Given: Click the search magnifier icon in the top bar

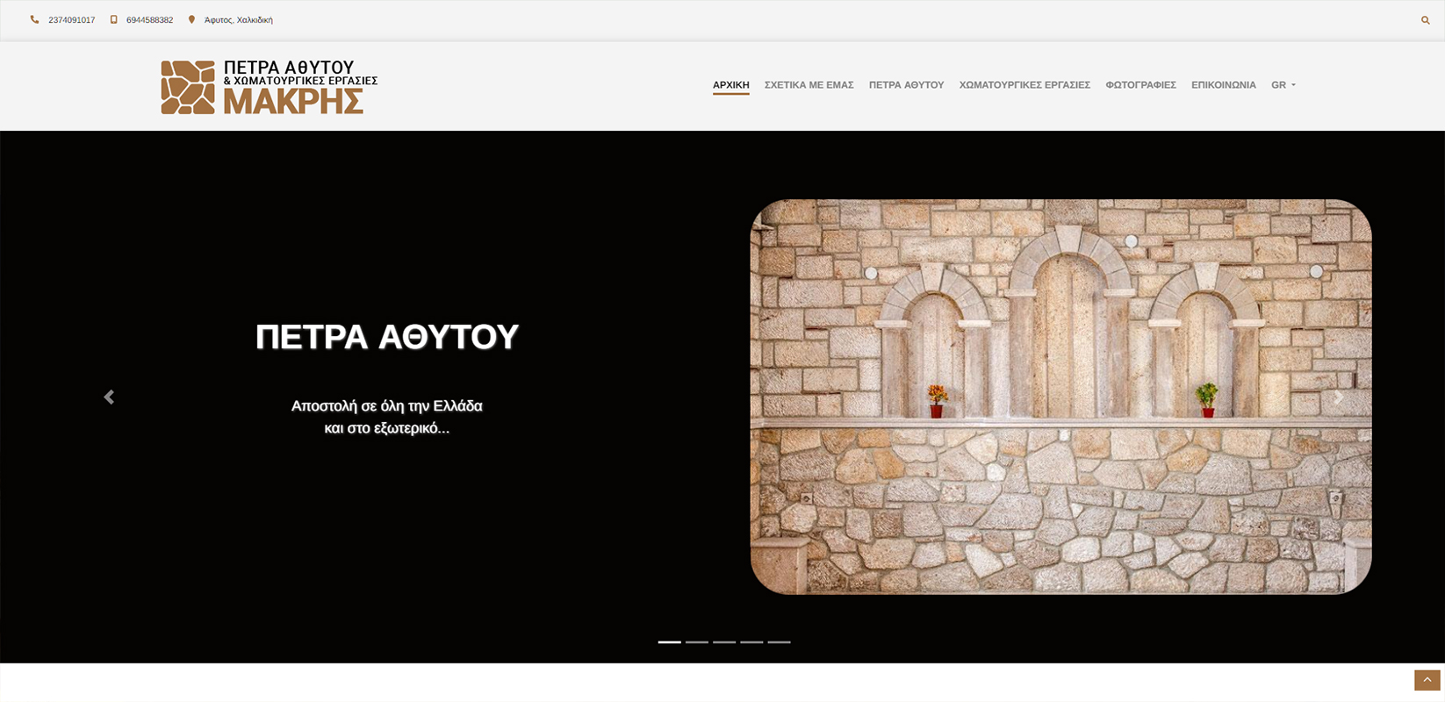Looking at the screenshot, I should pos(1425,20).
